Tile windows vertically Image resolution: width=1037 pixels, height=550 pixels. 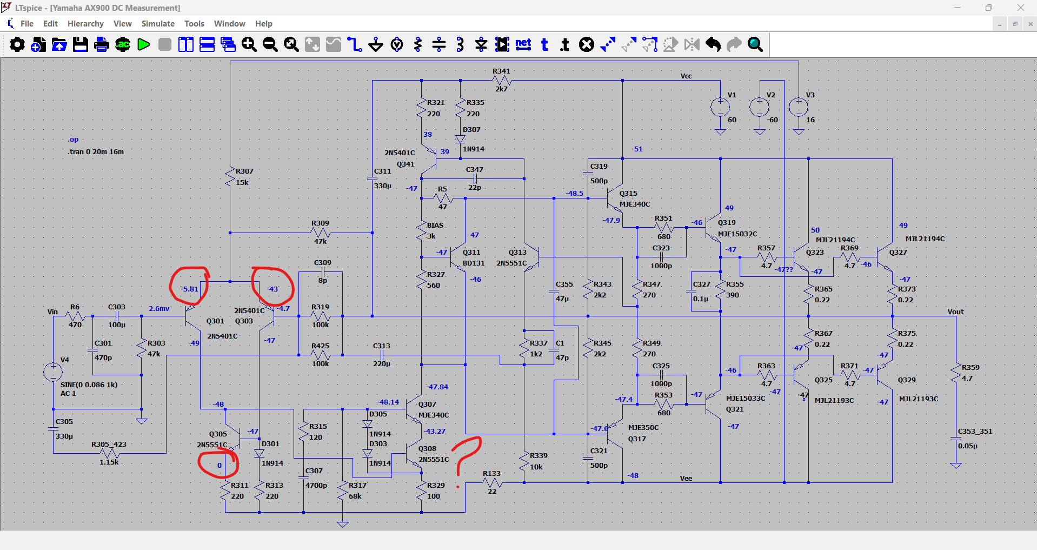click(186, 44)
